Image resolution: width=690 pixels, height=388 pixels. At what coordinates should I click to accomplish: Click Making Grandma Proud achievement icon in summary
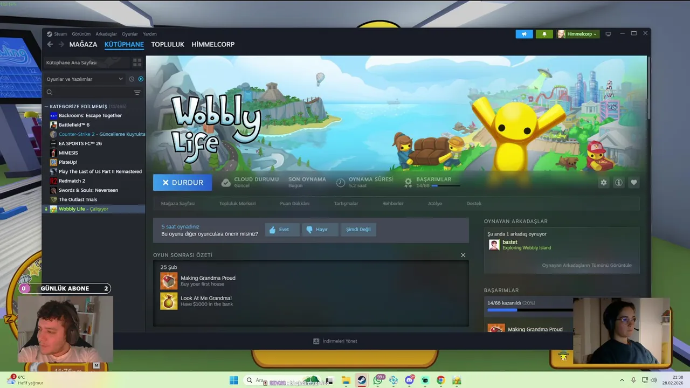[x=169, y=281]
